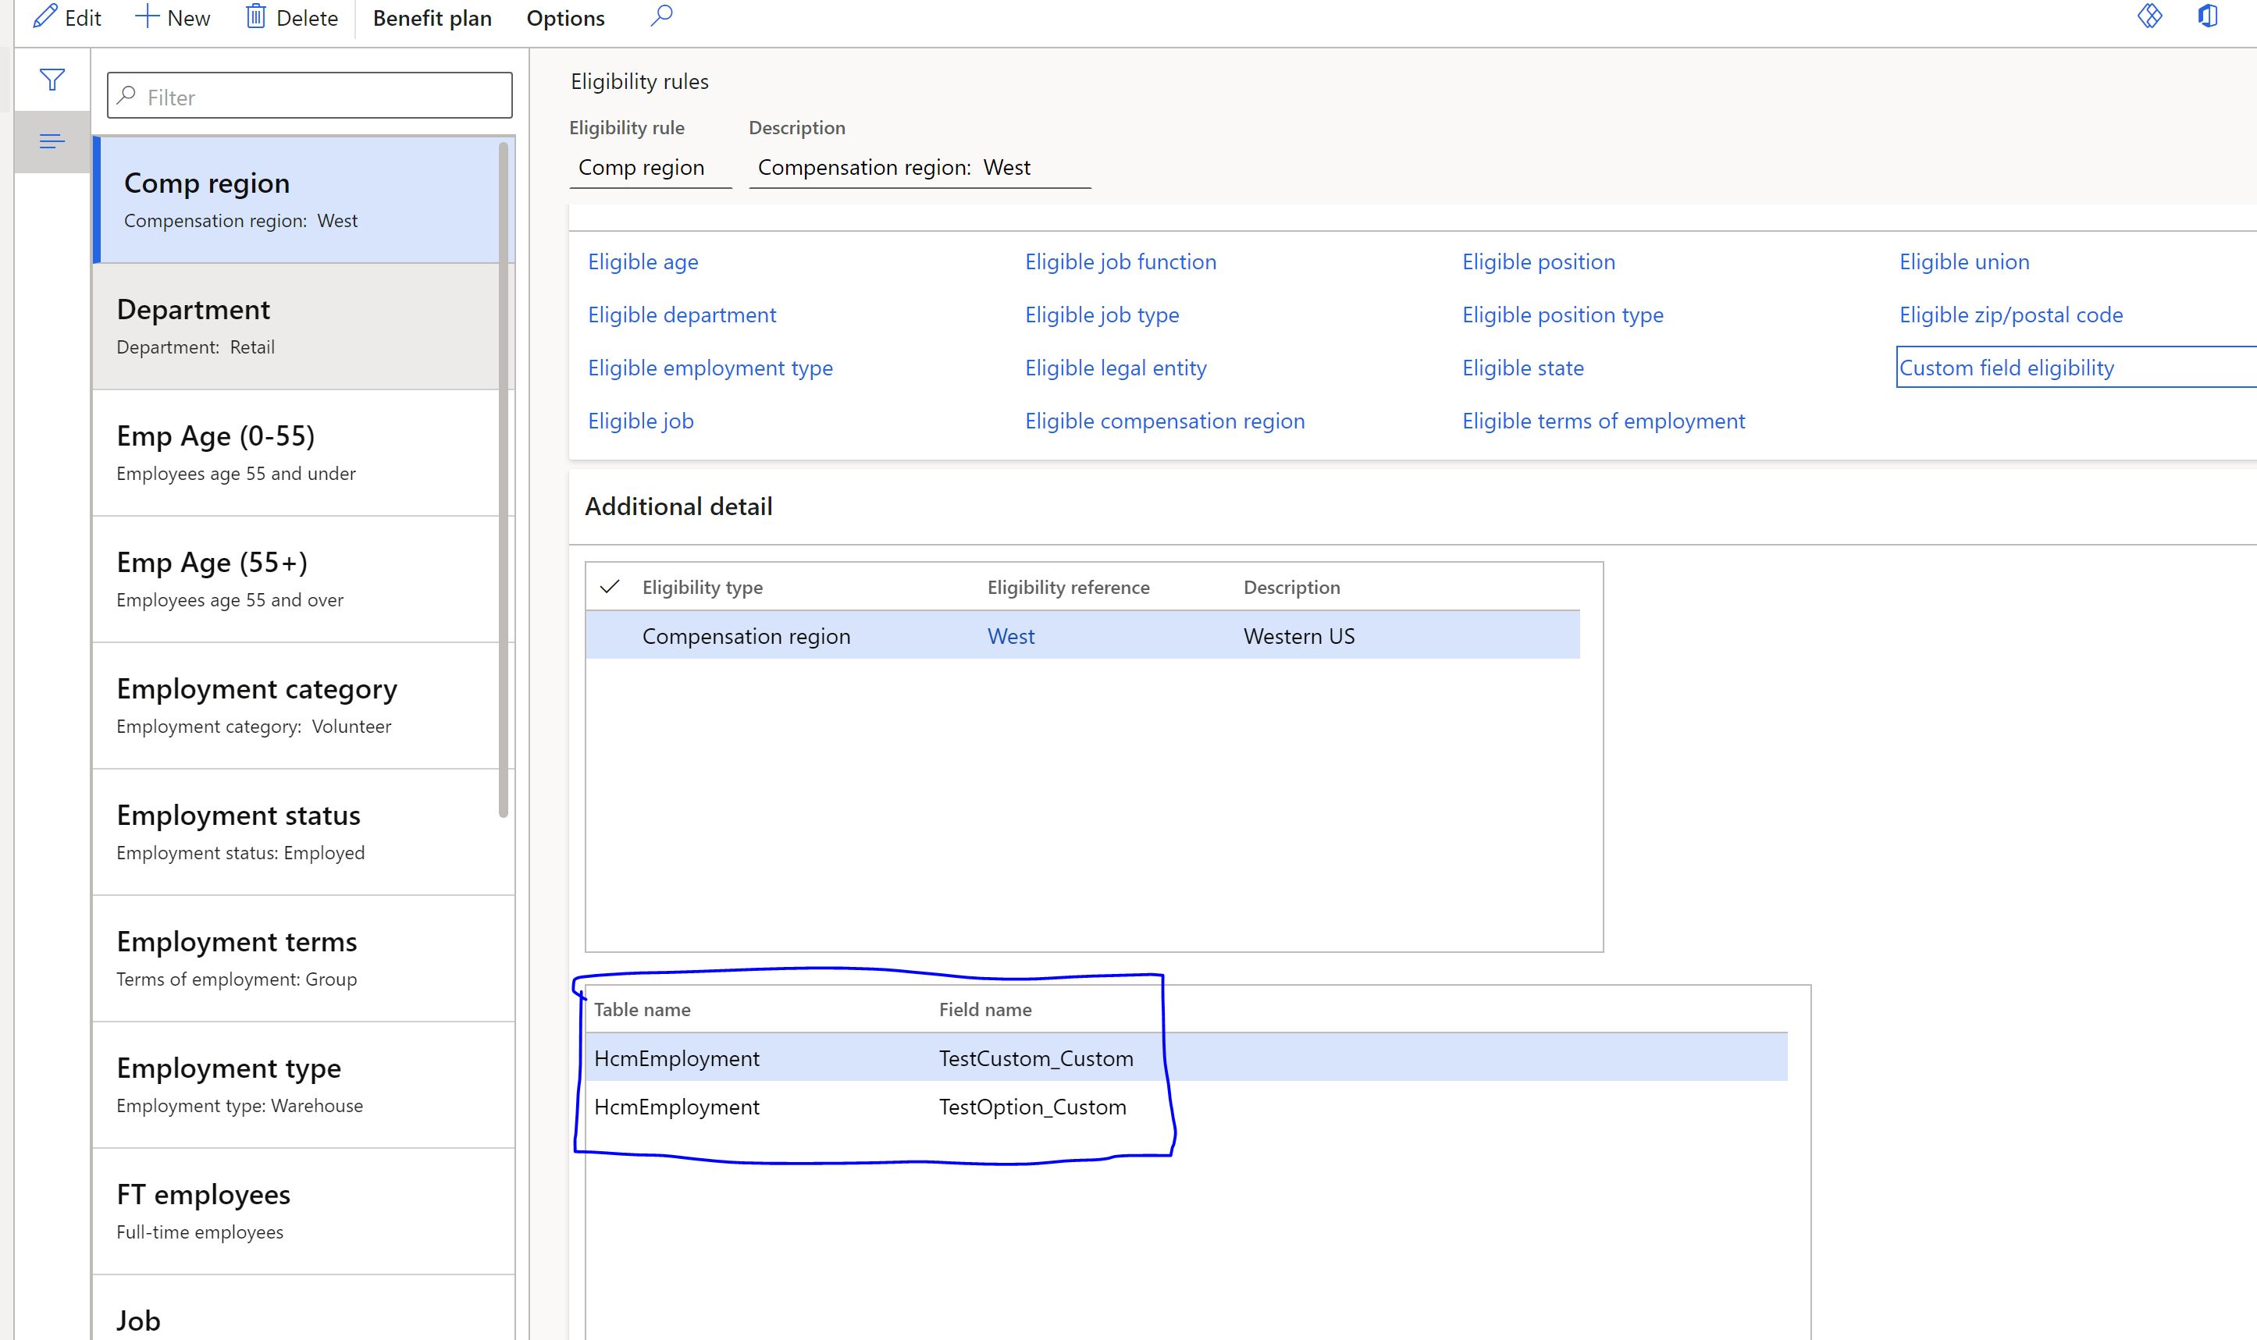
Task: Click Eligible compensation region link
Action: coord(1164,420)
